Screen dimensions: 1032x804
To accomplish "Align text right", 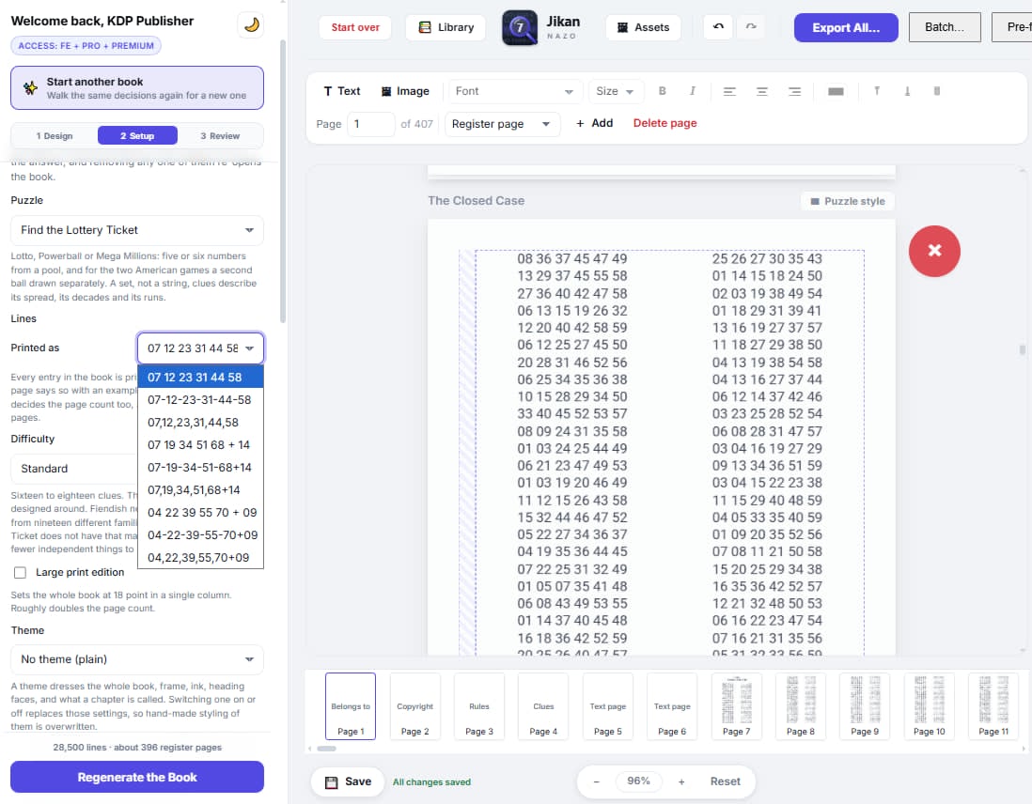I will (x=794, y=91).
